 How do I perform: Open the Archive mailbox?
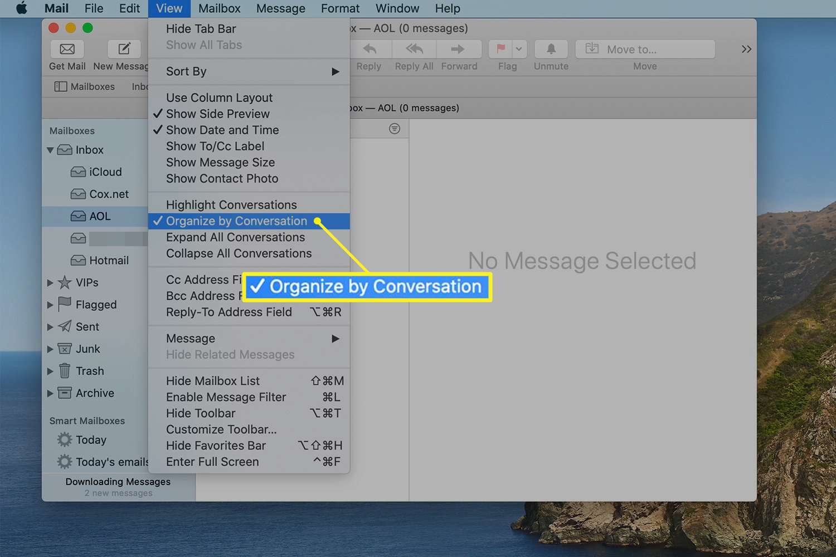[86, 393]
